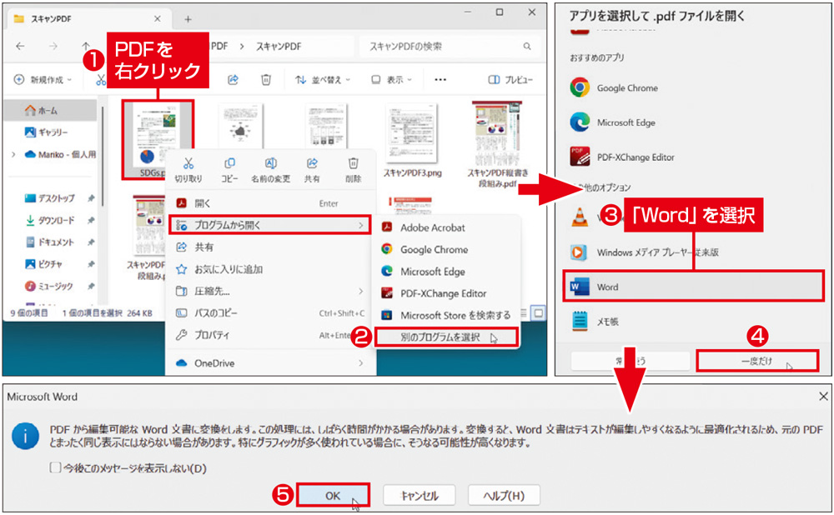Confirm the conversion with OK
Image resolution: width=834 pixels, height=515 pixels.
[x=331, y=494]
